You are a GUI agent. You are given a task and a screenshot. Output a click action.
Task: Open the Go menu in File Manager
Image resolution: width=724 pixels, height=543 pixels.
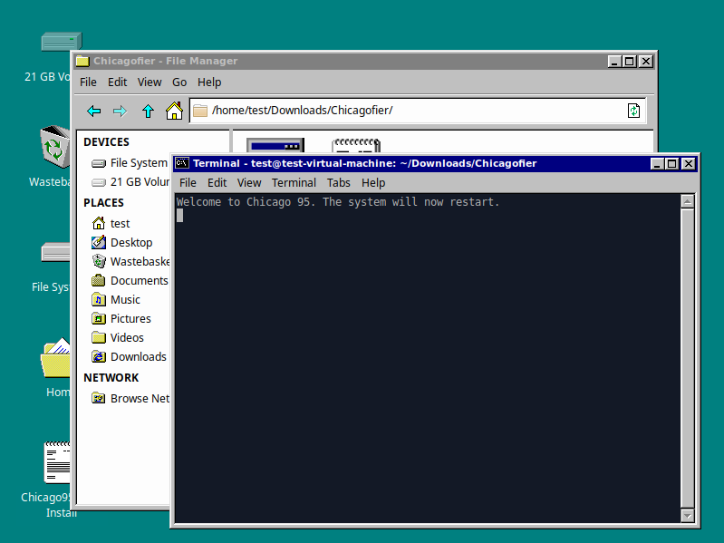click(179, 82)
